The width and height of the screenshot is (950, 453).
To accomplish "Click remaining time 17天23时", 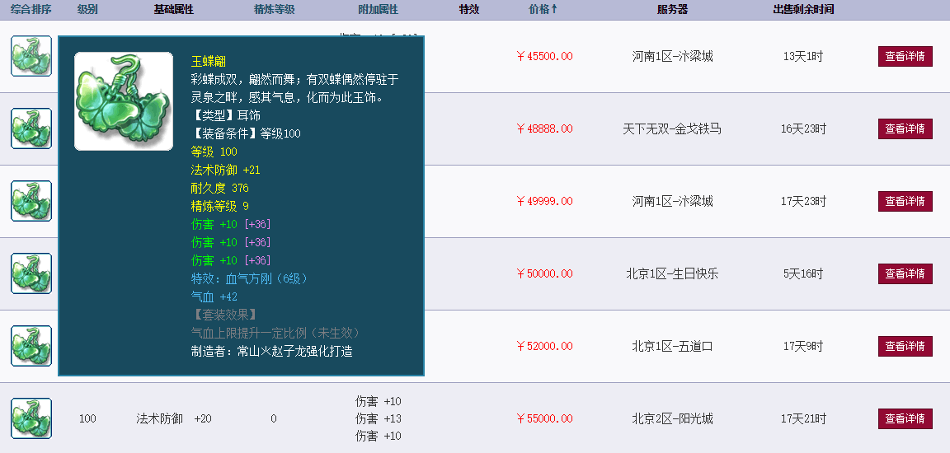I will point(803,202).
